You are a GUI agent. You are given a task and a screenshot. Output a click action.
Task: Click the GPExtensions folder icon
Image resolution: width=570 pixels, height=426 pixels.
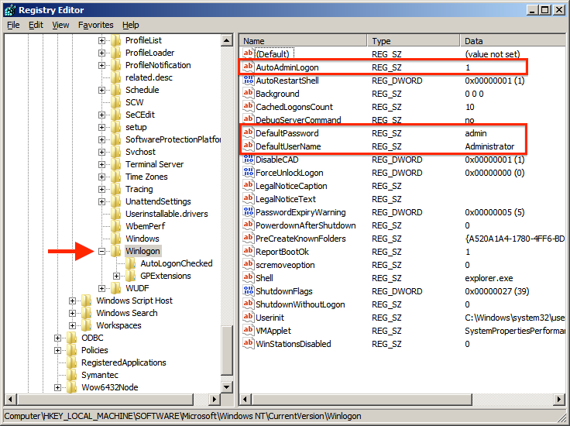[x=131, y=276]
